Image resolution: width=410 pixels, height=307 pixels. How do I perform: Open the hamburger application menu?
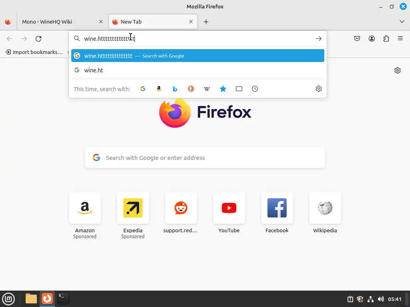coord(400,39)
